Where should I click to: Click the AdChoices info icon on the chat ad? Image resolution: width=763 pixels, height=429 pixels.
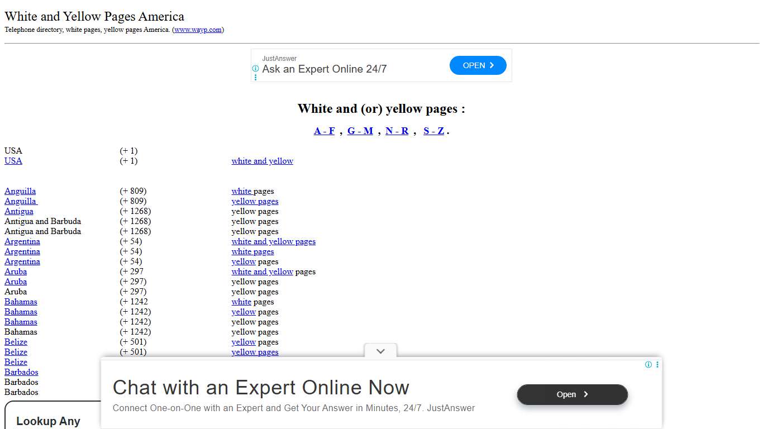pos(648,364)
